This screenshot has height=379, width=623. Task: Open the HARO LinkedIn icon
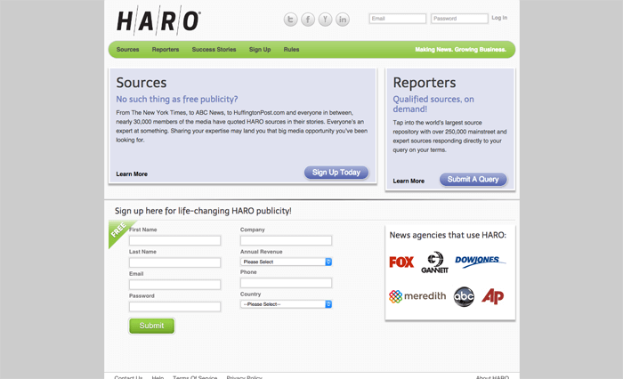tap(343, 19)
